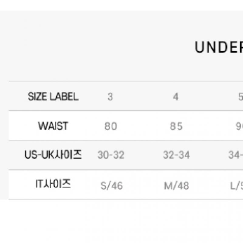Click size label value 4
243x243 pixels.
[x=176, y=97]
